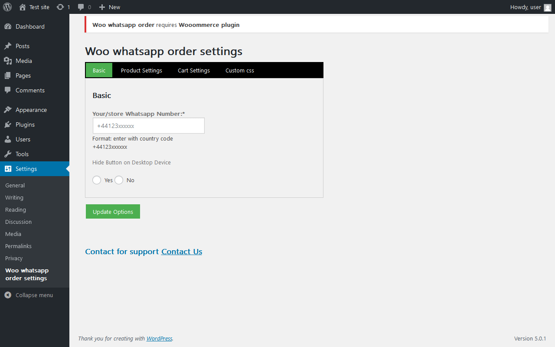Click the comments bubble icon in admin bar

pos(81,7)
